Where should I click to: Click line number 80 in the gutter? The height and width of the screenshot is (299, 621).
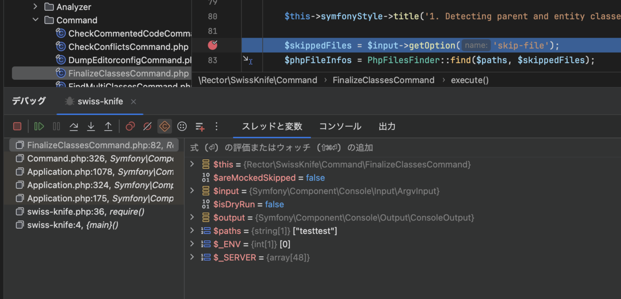(x=212, y=16)
